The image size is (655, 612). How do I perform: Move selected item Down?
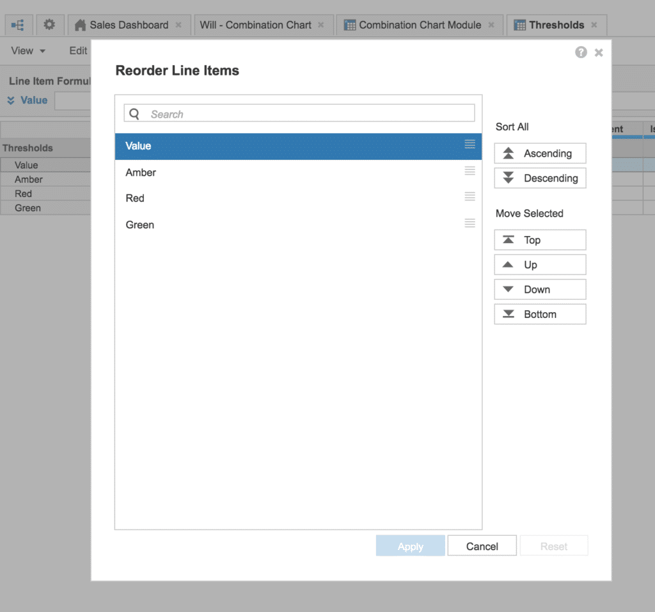point(540,289)
